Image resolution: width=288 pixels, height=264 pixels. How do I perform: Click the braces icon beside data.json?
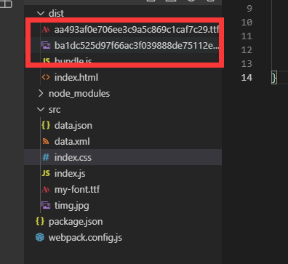pos(46,125)
